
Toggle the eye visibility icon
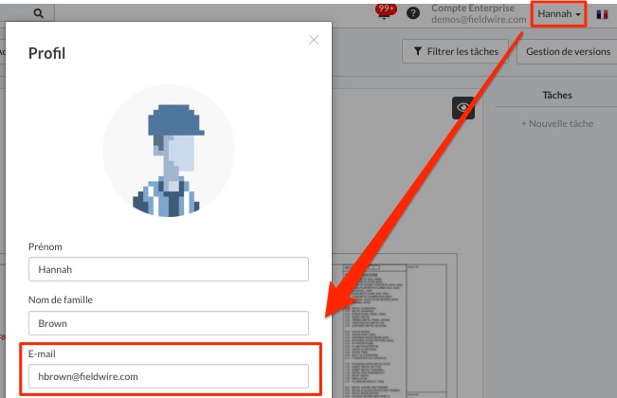463,108
